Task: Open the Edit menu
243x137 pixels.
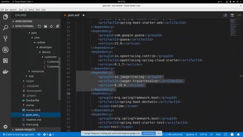Action: [7, 10]
